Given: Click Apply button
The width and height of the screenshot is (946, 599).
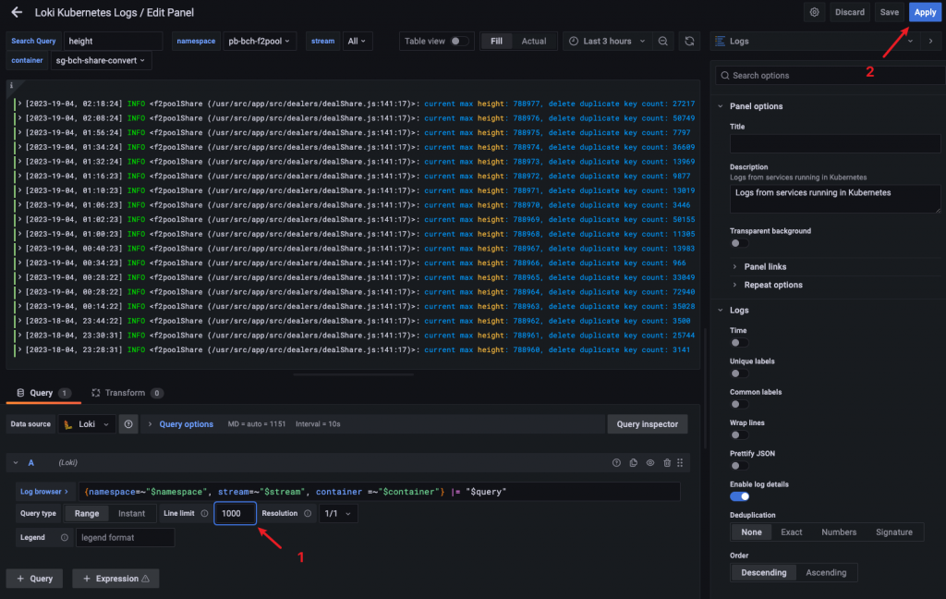Looking at the screenshot, I should click(925, 12).
